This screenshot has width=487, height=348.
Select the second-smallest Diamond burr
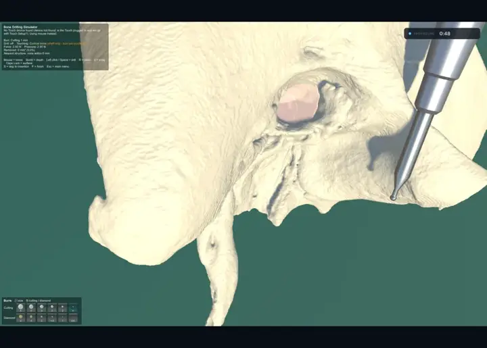click(62, 318)
